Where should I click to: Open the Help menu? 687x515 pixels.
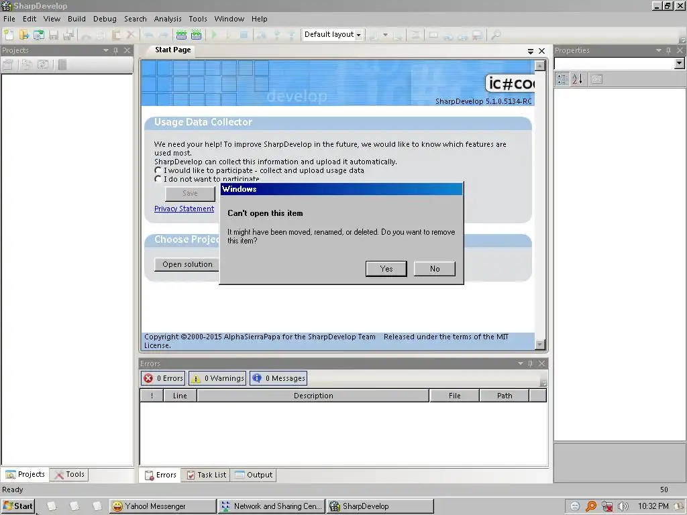tap(260, 19)
